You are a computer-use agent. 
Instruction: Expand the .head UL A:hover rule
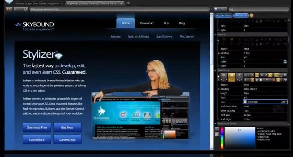[215, 123]
